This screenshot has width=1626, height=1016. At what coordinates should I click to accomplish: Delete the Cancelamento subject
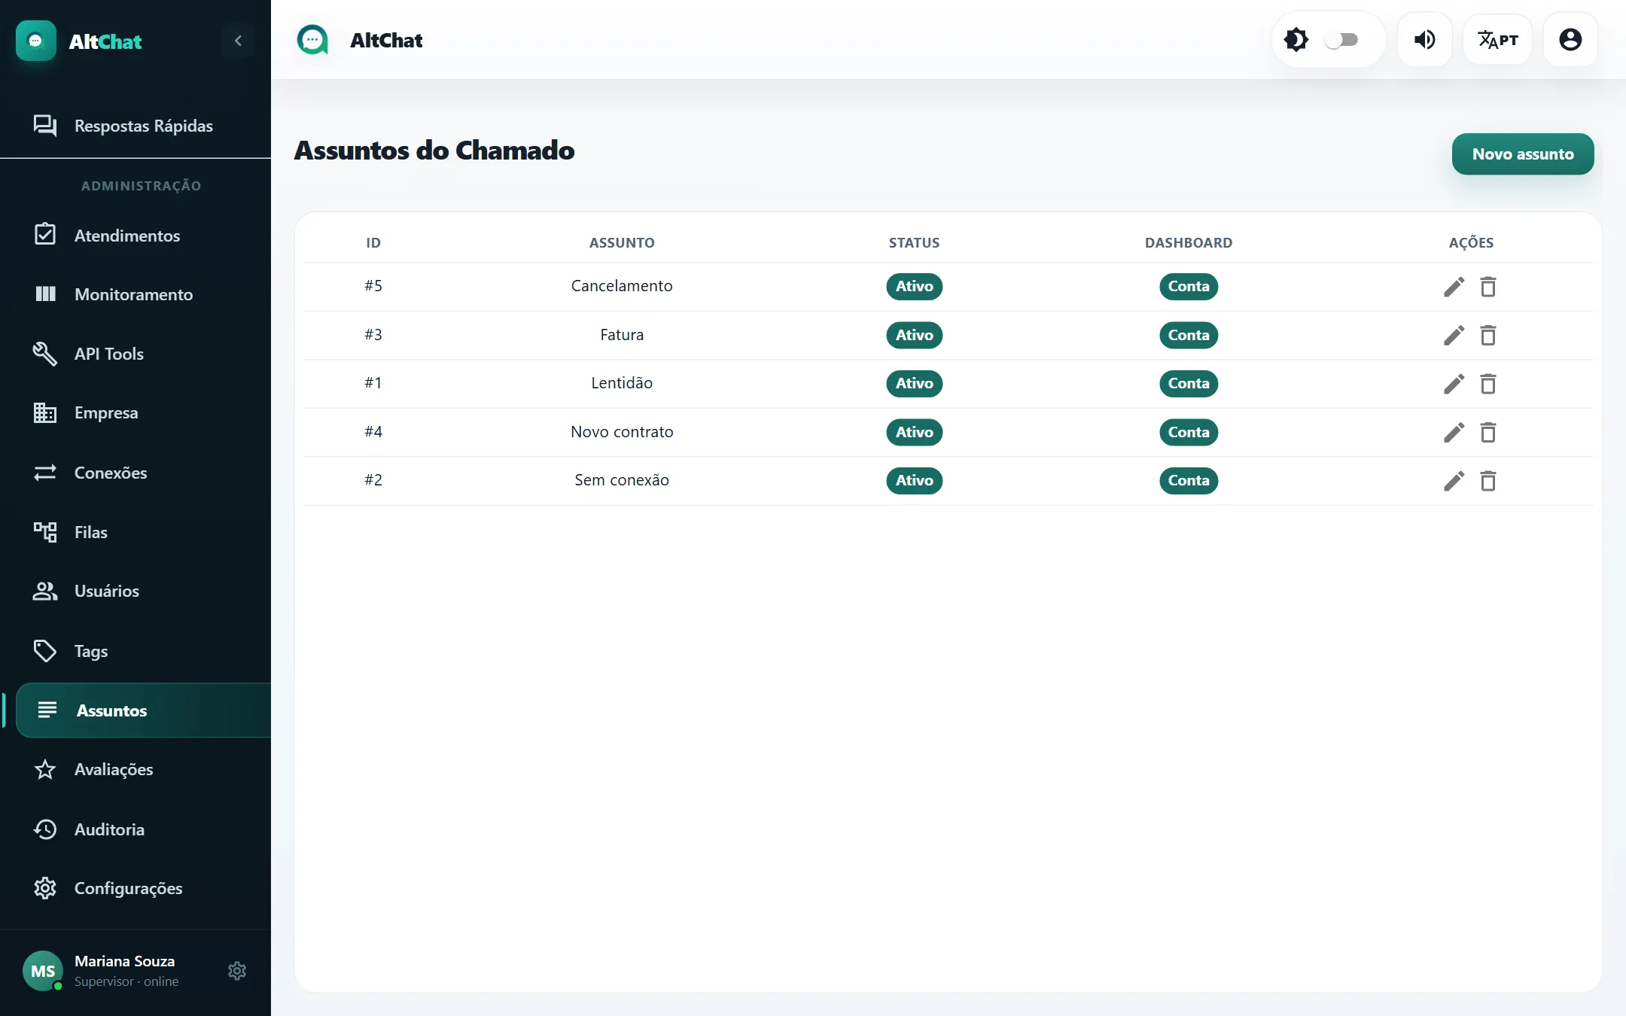(x=1488, y=287)
